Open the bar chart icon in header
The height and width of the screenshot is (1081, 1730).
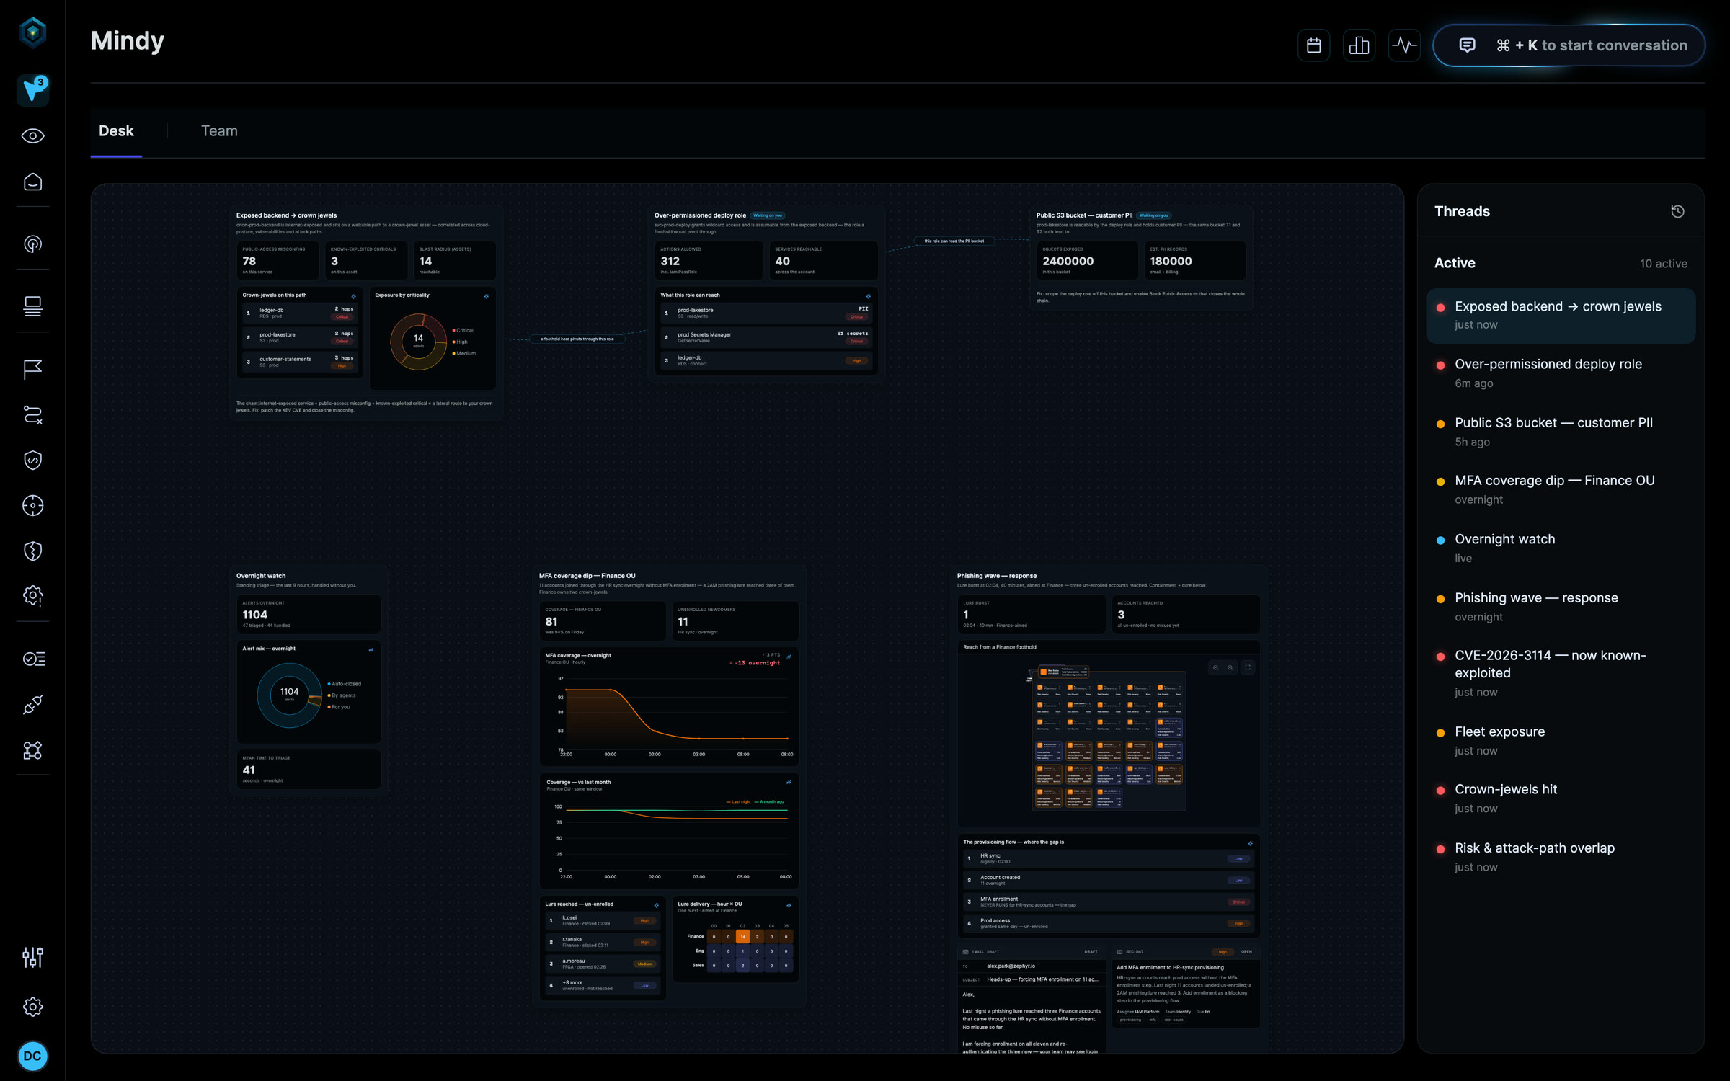tap(1359, 45)
